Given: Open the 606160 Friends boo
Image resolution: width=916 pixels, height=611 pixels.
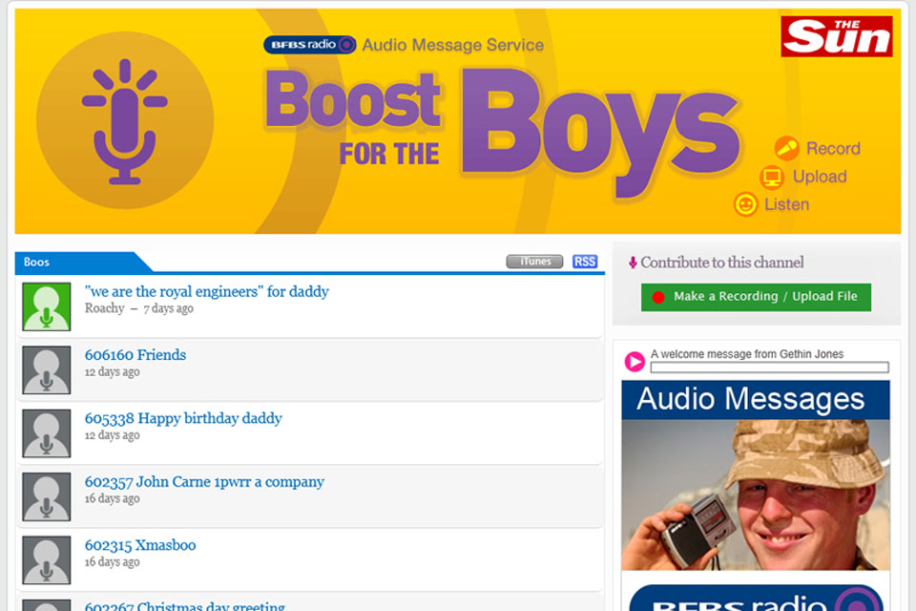Looking at the screenshot, I should click(135, 355).
